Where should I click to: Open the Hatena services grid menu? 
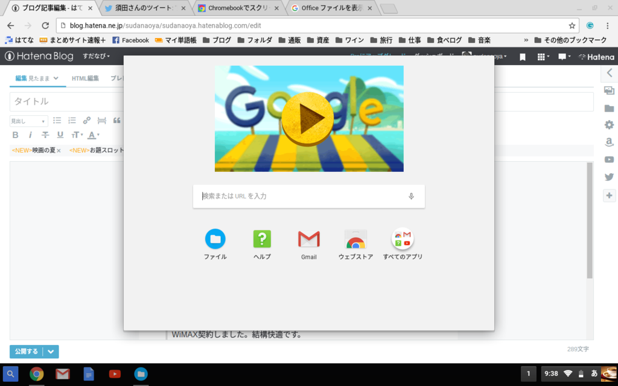[x=543, y=57]
